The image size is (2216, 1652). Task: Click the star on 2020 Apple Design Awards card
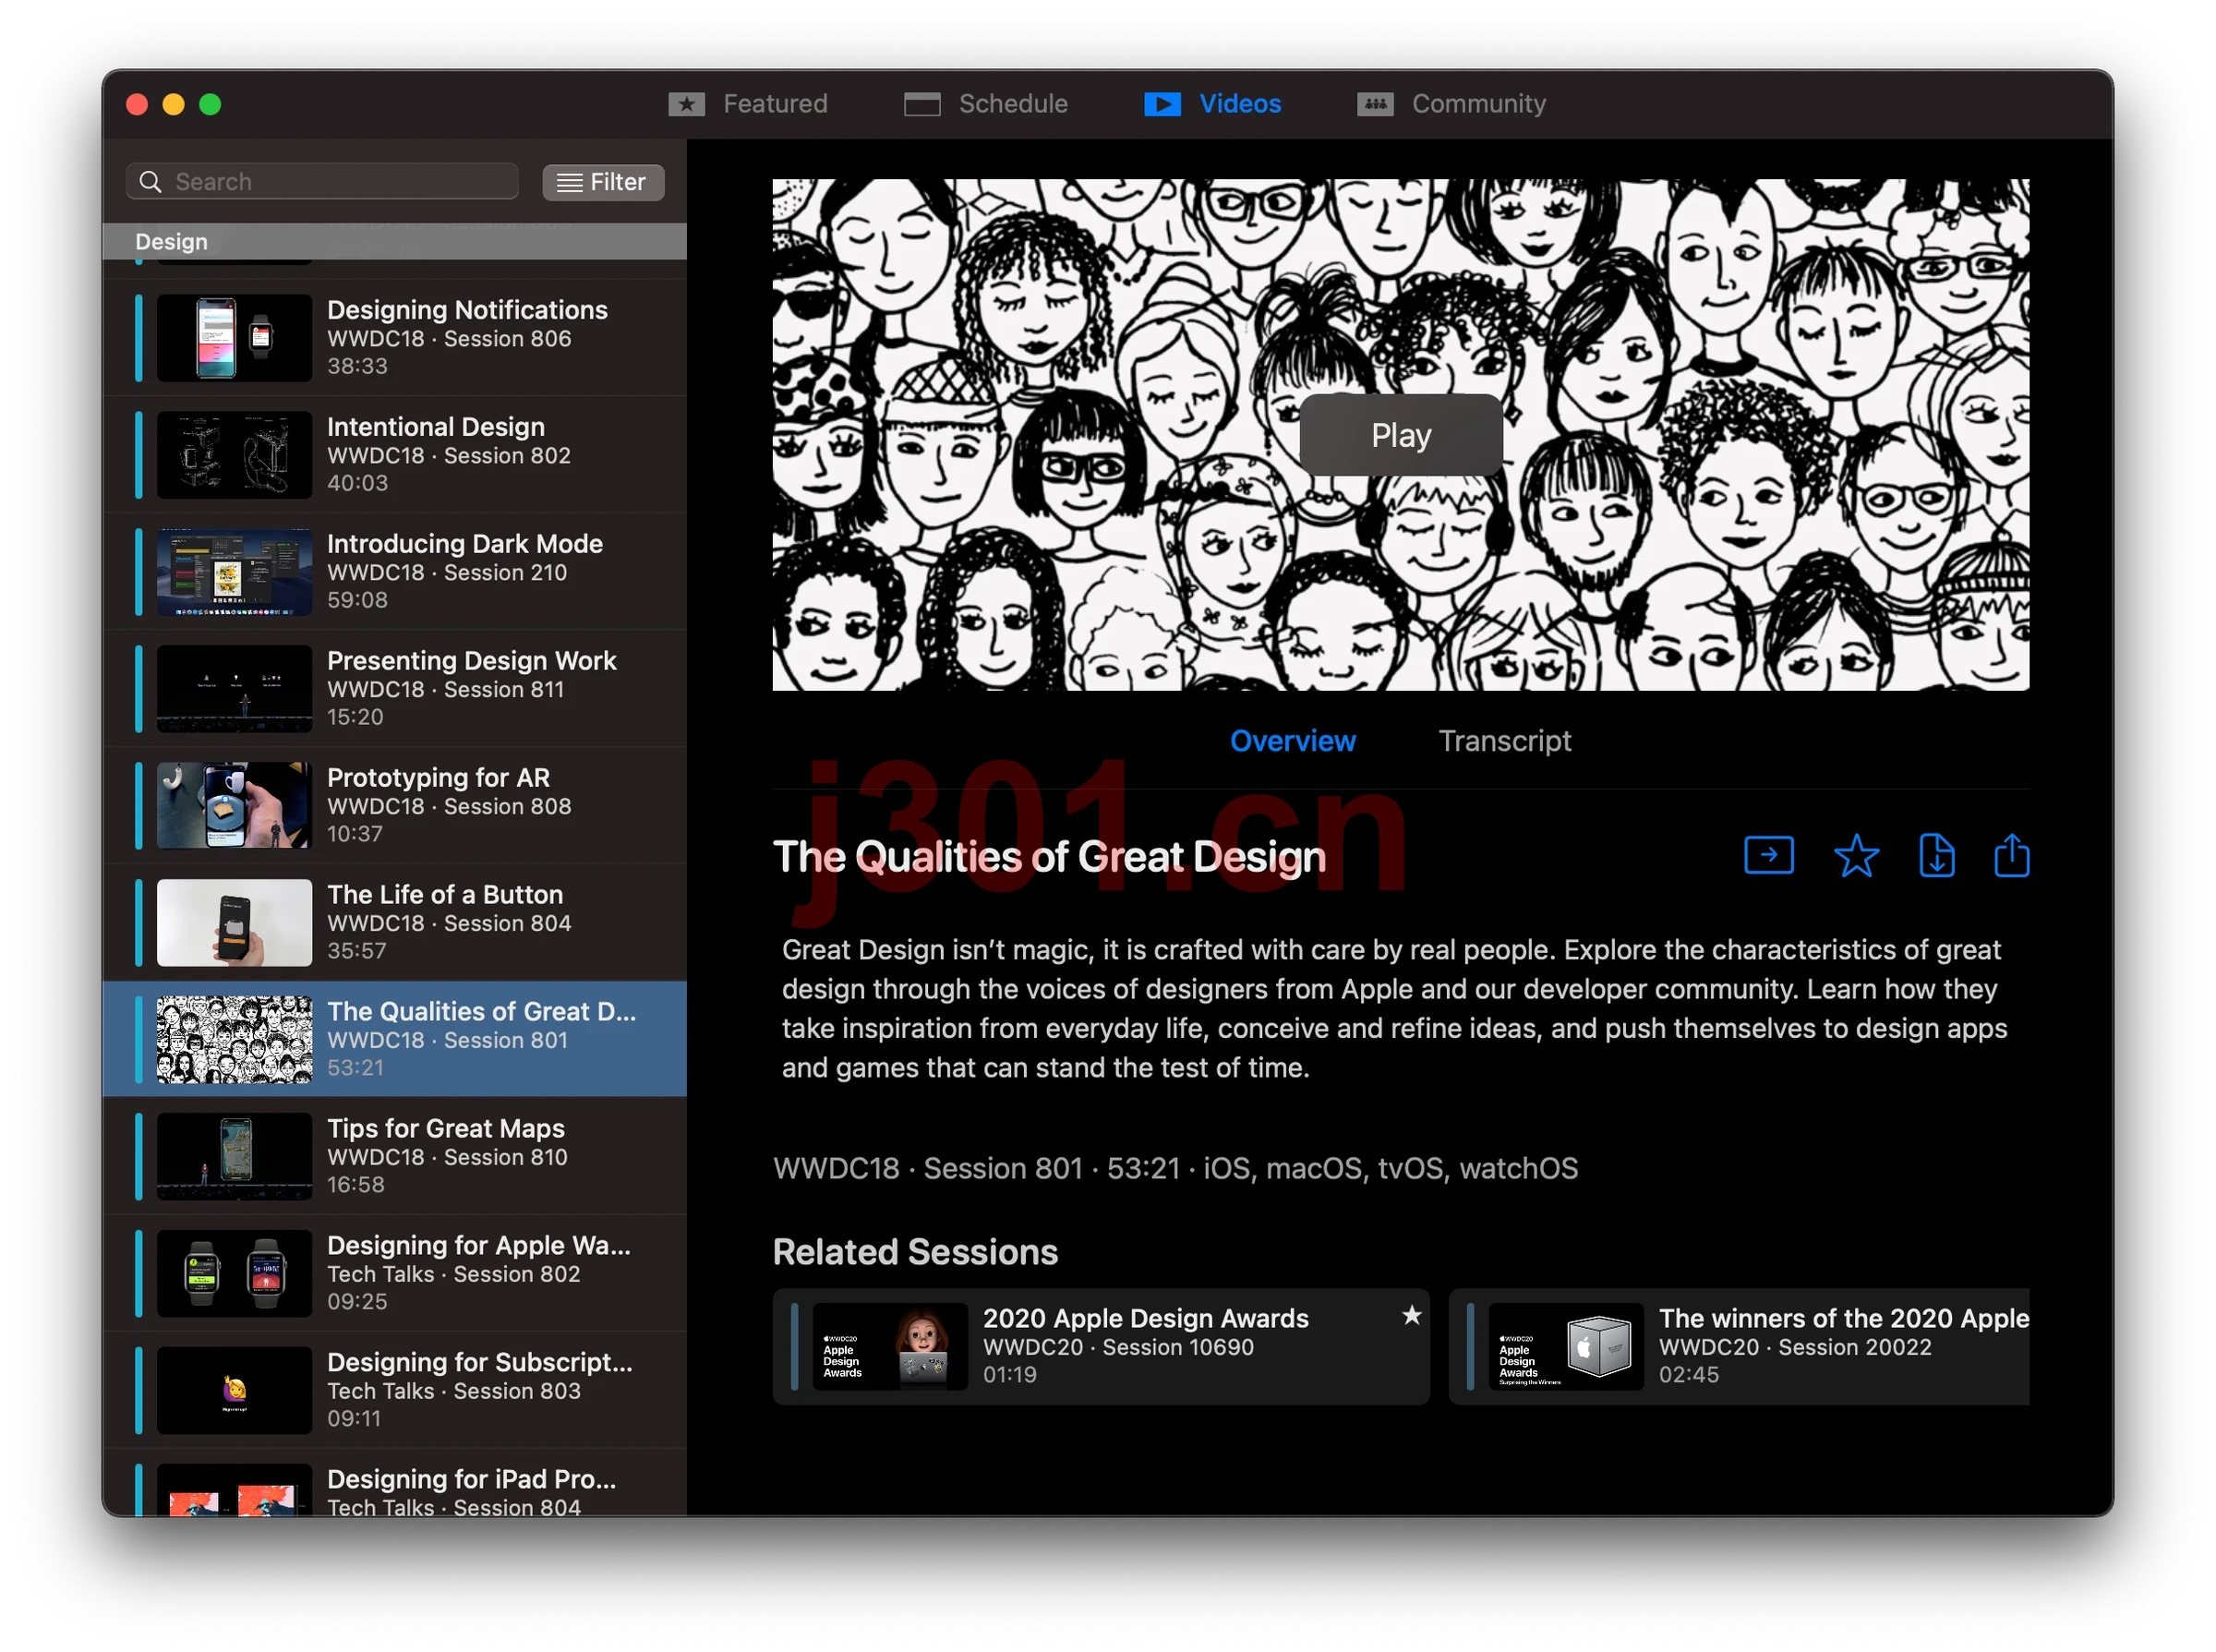[x=1411, y=1315]
